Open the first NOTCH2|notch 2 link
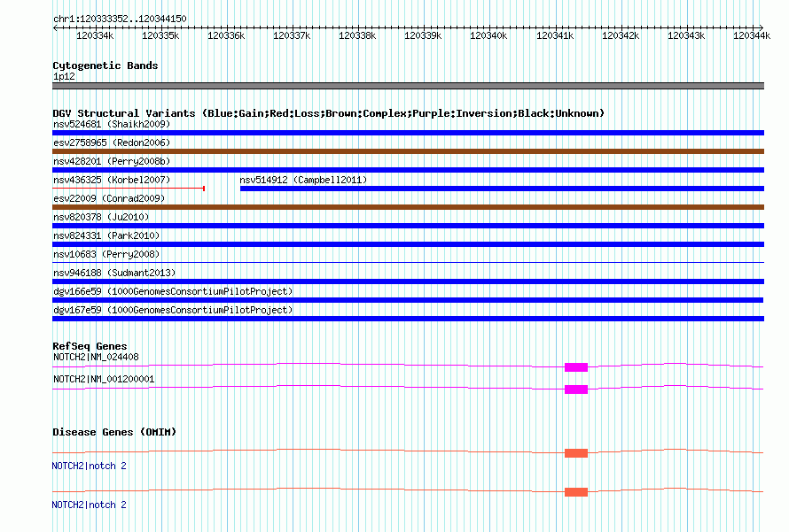Image resolution: width=789 pixels, height=532 pixels. [89, 466]
